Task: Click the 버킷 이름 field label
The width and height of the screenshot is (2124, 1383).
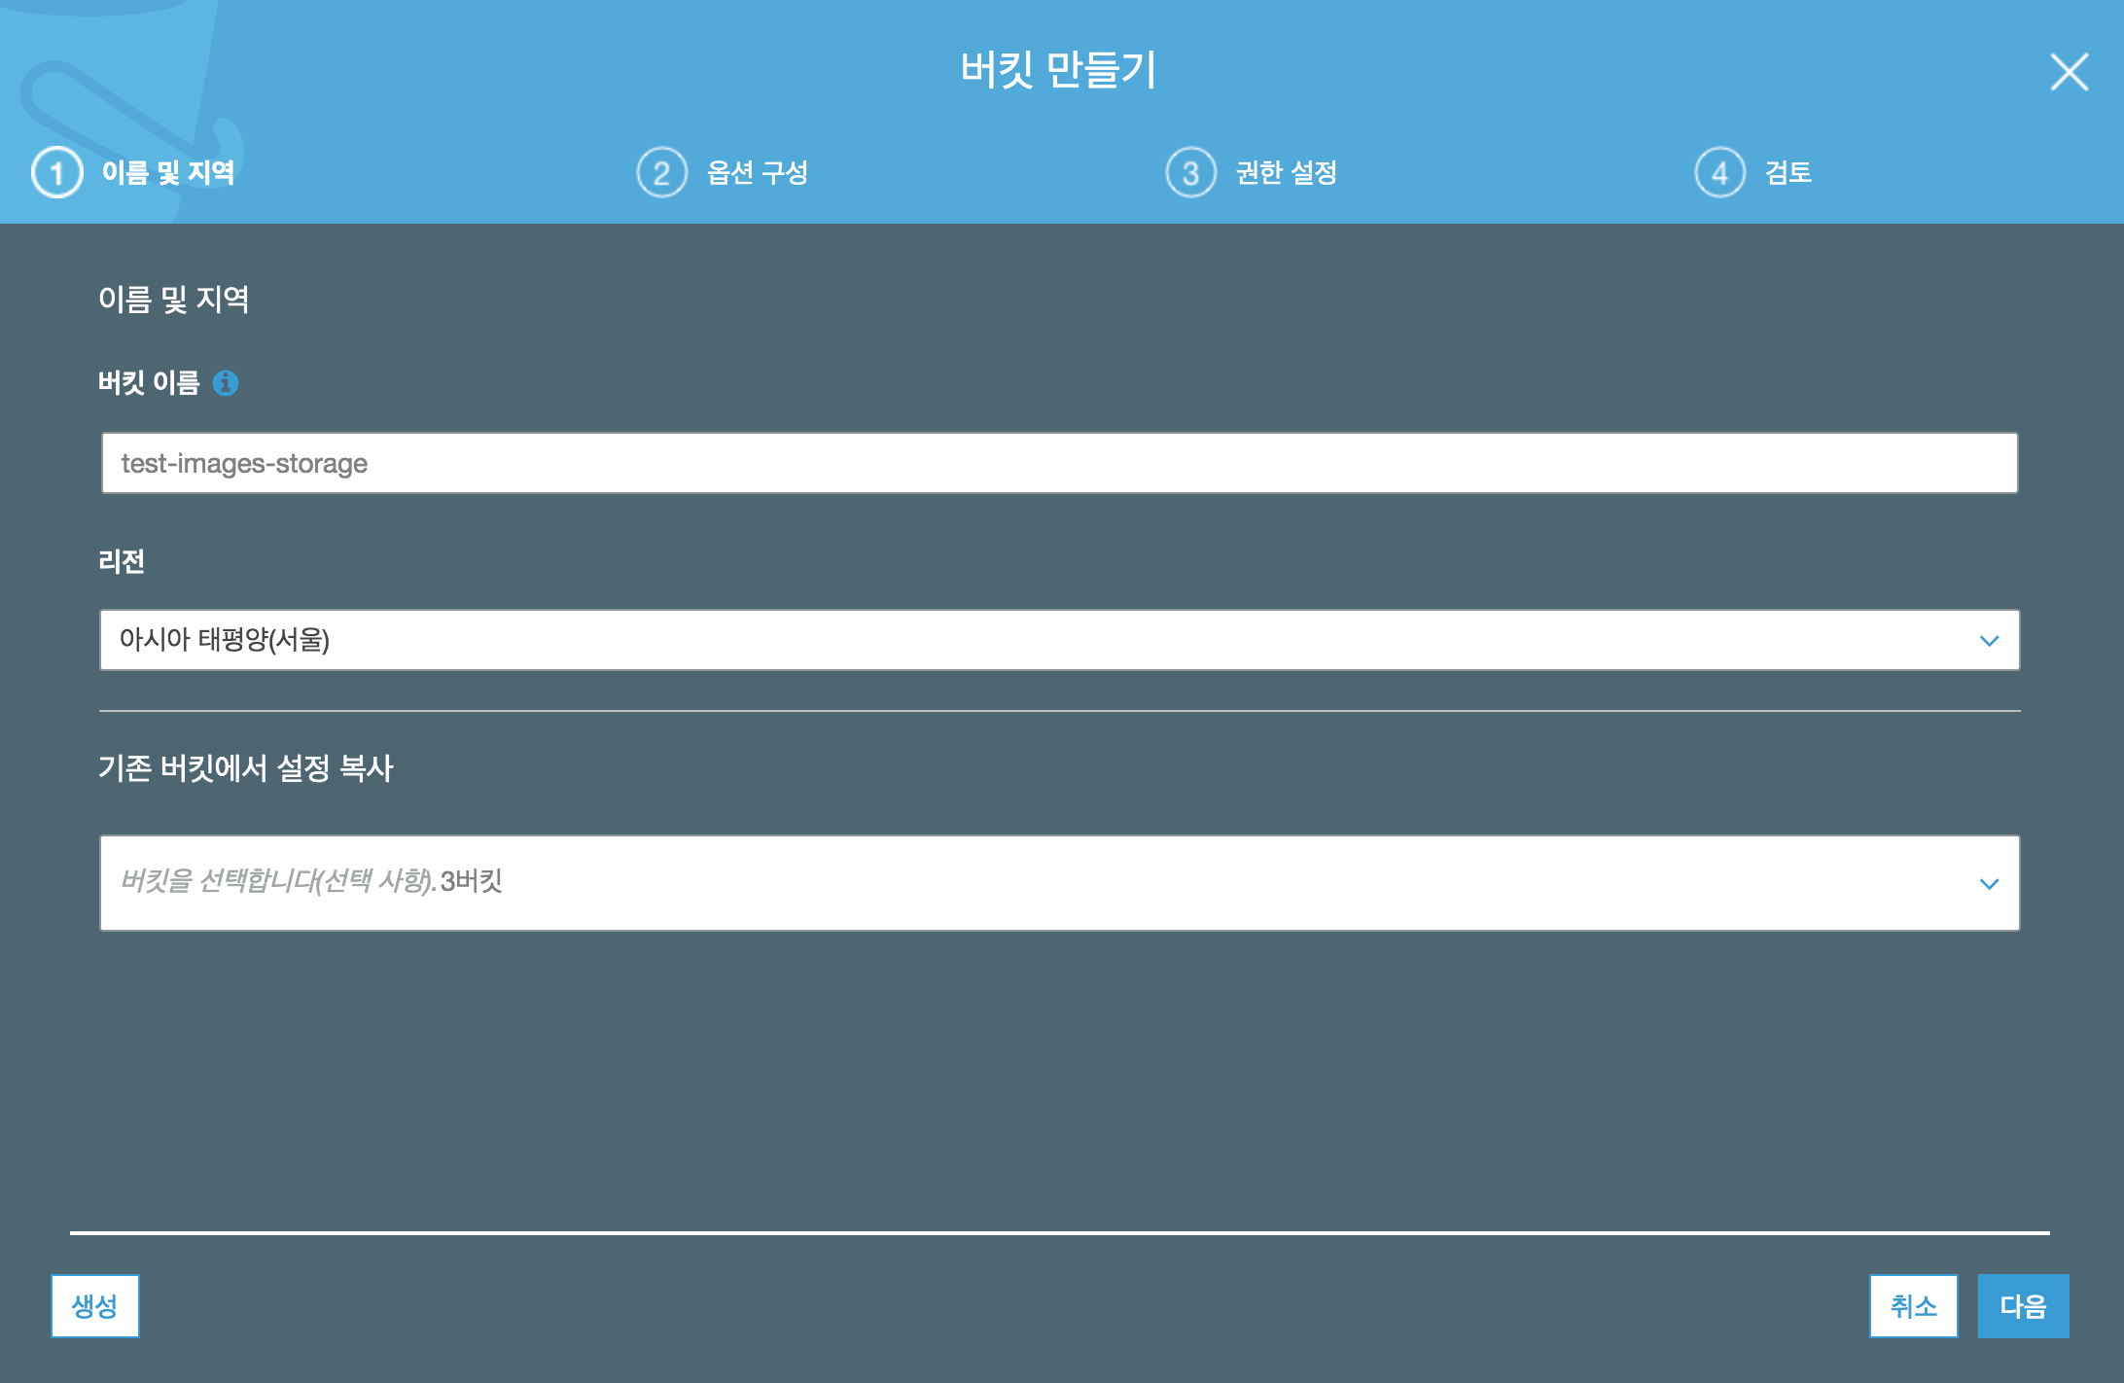Action: point(149,383)
